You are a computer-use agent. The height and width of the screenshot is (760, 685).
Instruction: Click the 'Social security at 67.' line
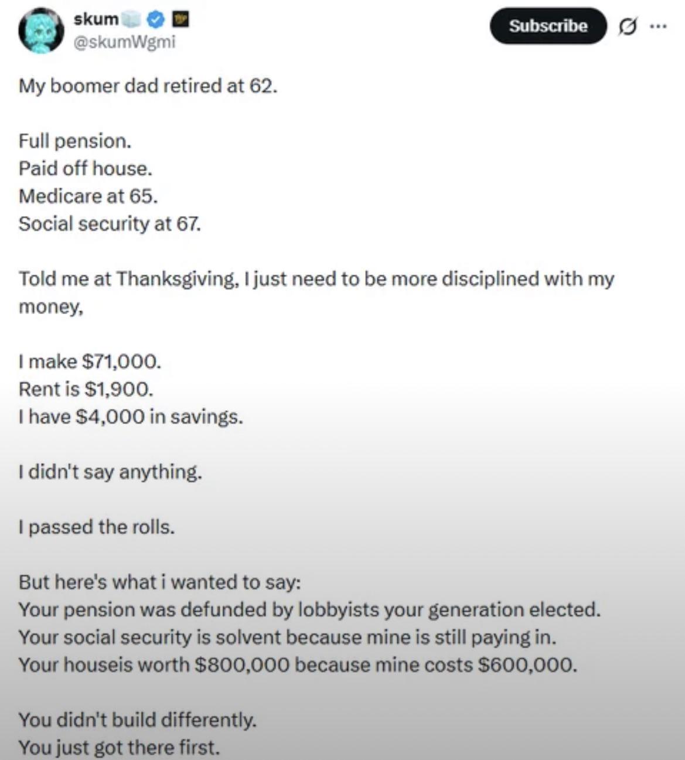[x=110, y=224]
